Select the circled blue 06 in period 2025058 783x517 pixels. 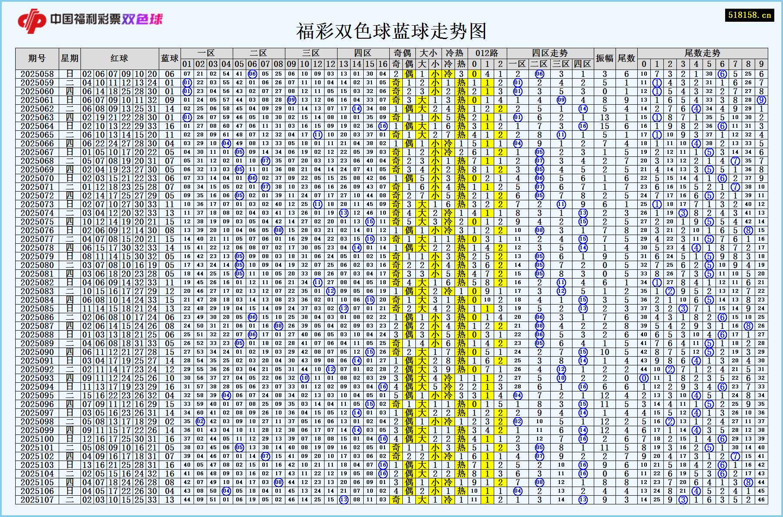(x=251, y=75)
